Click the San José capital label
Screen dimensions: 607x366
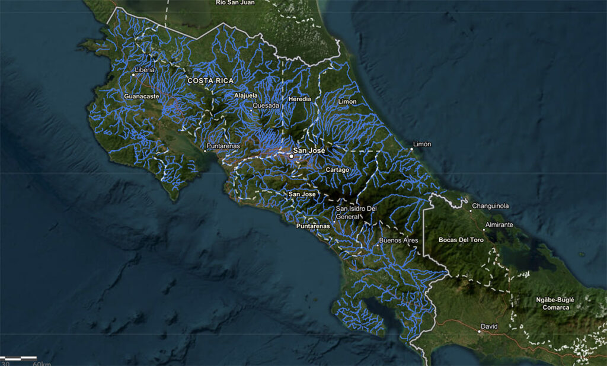[x=309, y=150]
